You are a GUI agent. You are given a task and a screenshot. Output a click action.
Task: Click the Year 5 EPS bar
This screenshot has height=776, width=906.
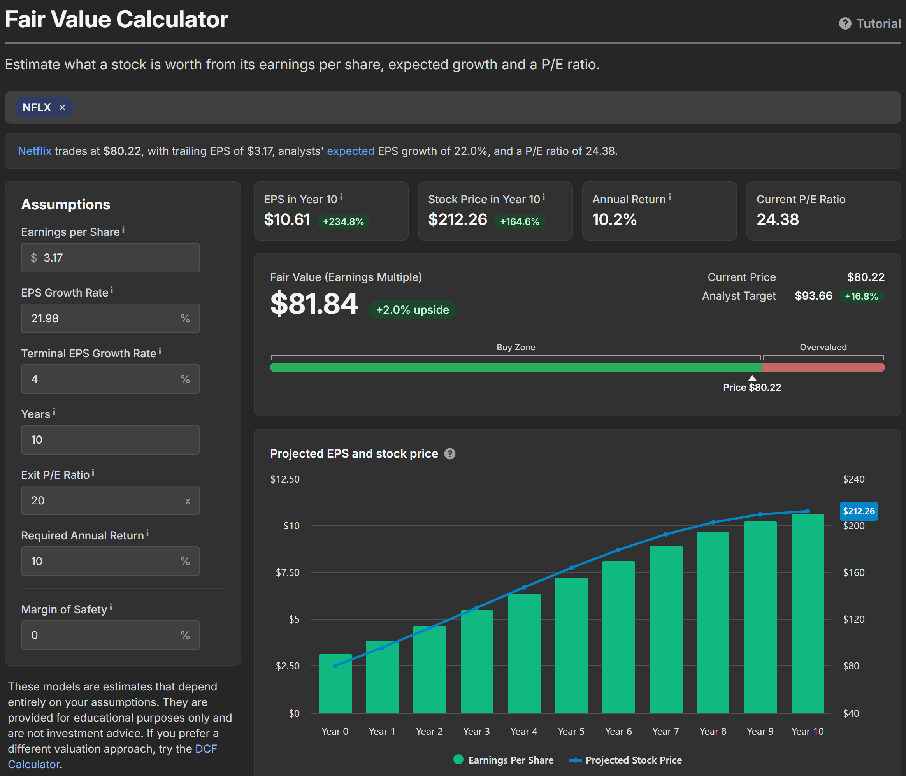(571, 645)
